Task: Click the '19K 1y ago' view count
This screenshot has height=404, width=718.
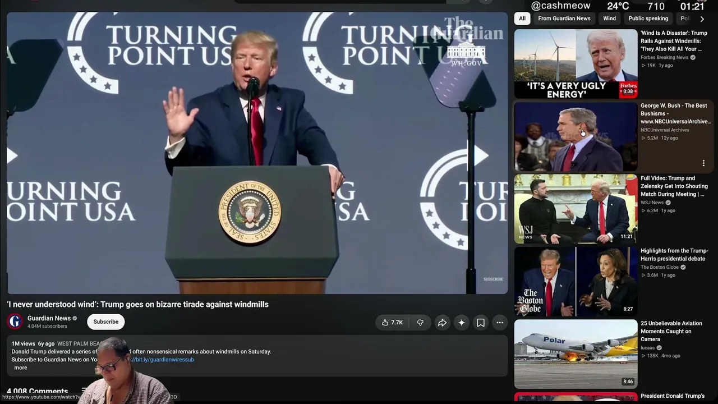Action: tap(657, 65)
